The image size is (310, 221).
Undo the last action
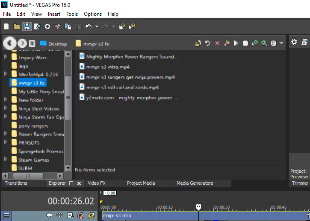tap(89, 26)
